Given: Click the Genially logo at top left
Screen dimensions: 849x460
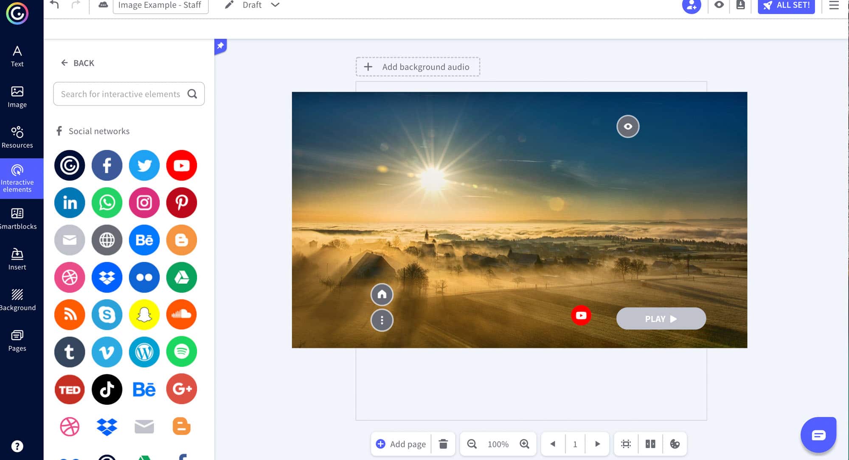Looking at the screenshot, I should tap(17, 13).
